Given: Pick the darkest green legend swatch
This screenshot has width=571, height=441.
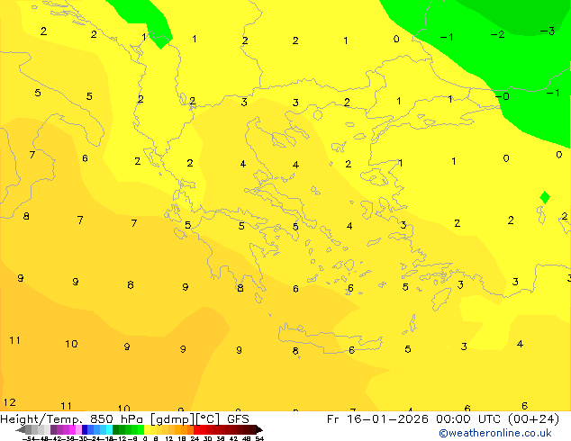Looking at the screenshot, I should coord(115,429).
